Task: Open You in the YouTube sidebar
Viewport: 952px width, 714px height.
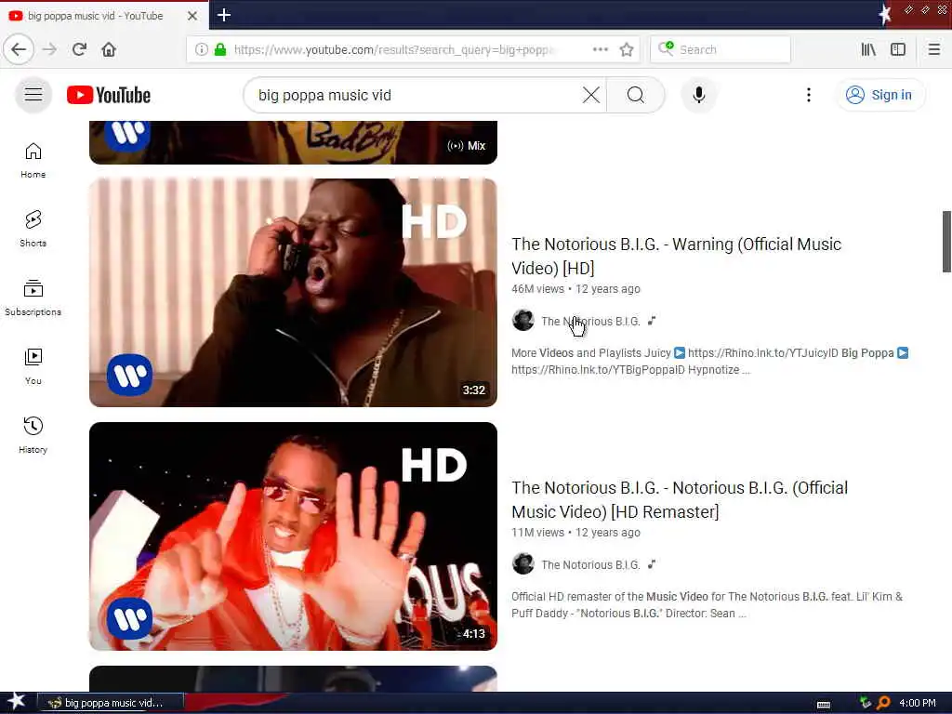Action: pos(33,366)
